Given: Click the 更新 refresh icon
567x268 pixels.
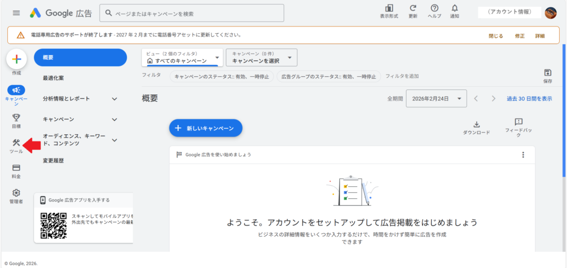Looking at the screenshot, I should (x=413, y=12).
